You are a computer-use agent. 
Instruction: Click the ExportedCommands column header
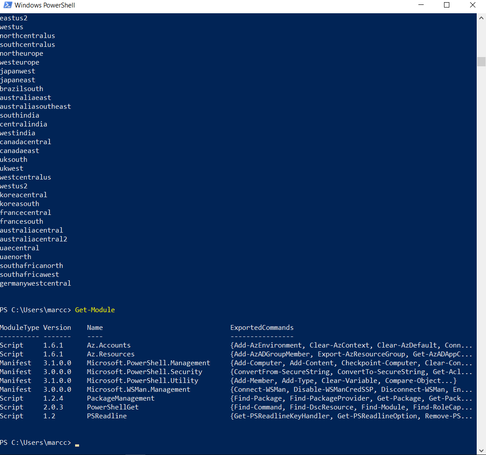(x=262, y=327)
